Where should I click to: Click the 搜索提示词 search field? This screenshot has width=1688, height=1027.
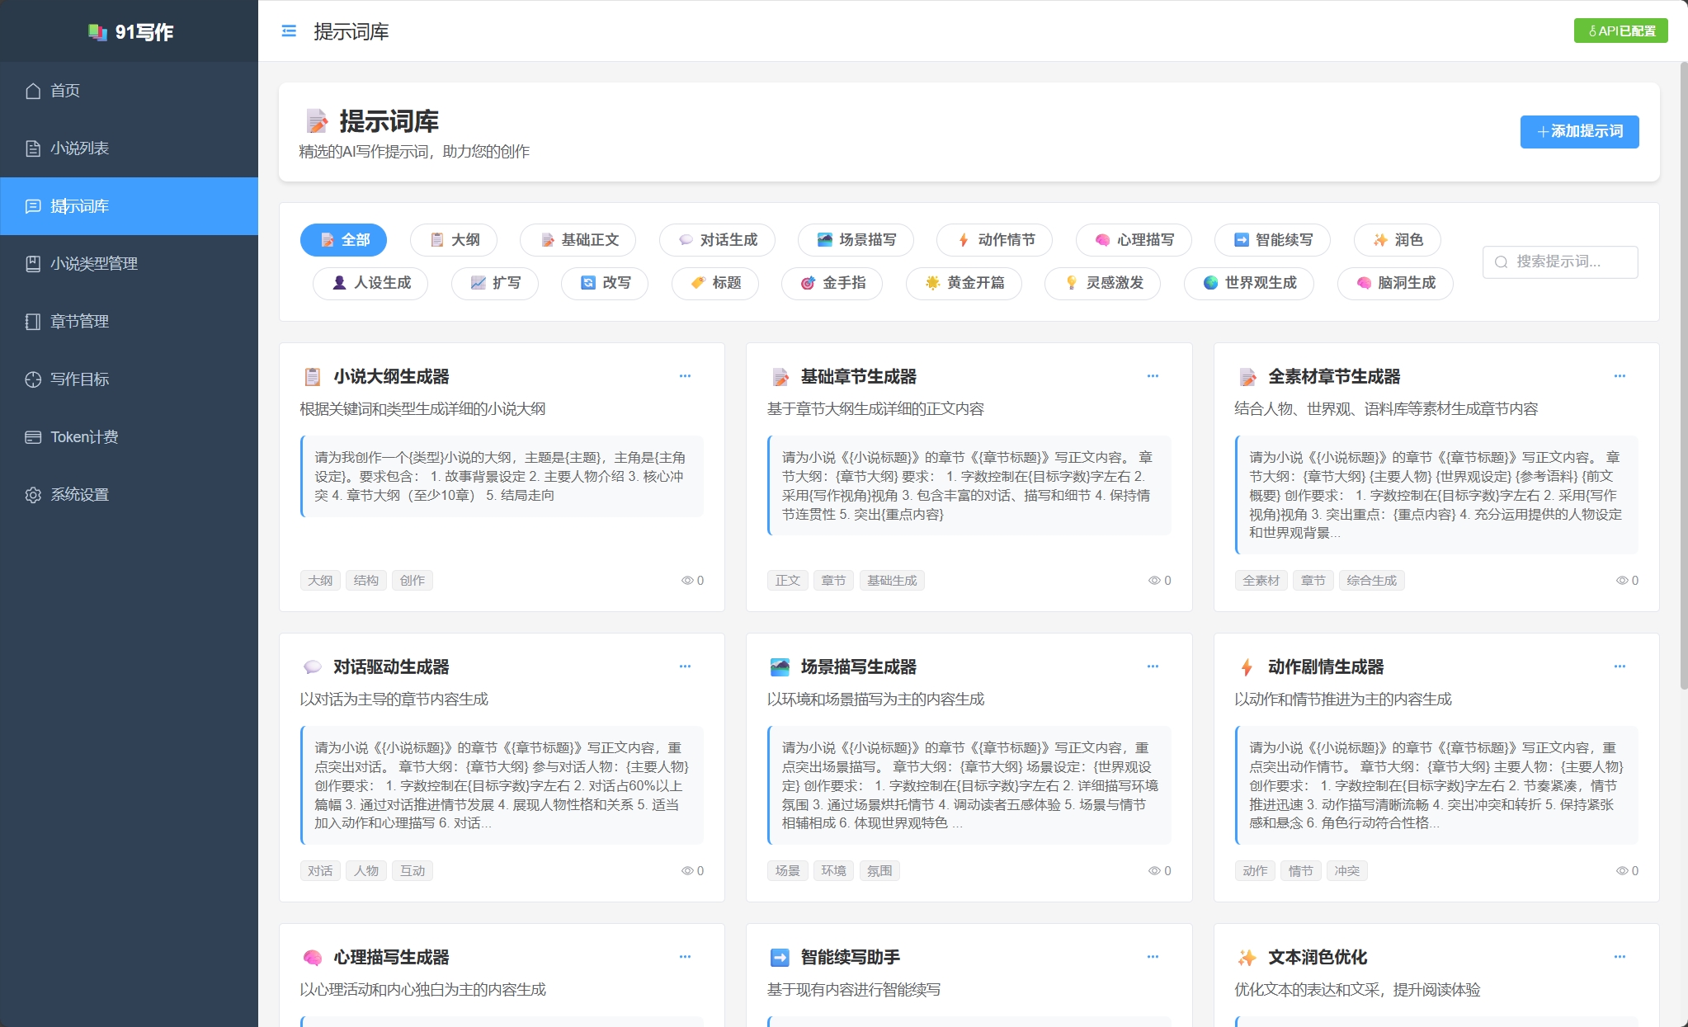(x=1559, y=261)
